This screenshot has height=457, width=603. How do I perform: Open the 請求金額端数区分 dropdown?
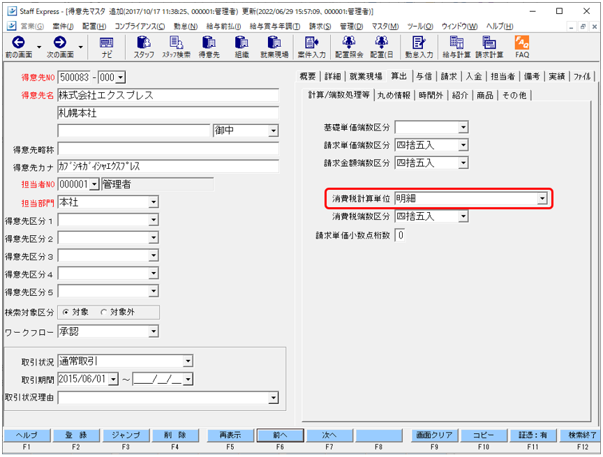pyautogui.click(x=463, y=163)
